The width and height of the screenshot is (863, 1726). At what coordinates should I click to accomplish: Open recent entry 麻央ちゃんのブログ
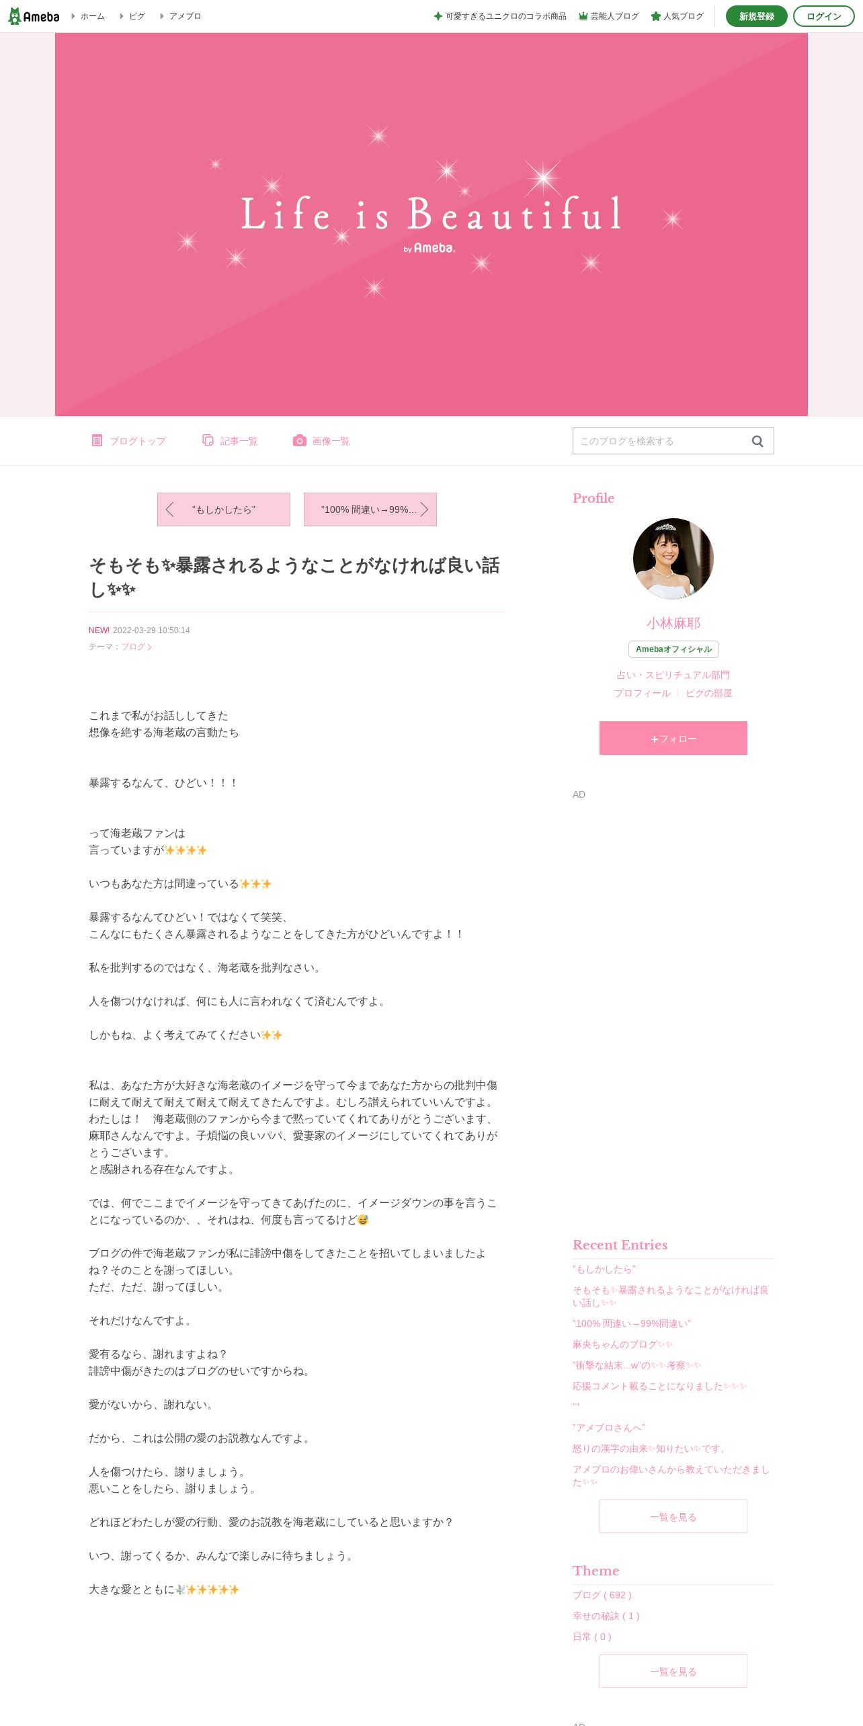click(622, 1344)
